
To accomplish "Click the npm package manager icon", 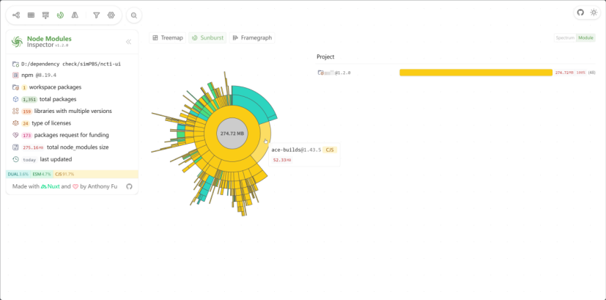I will (15, 75).
